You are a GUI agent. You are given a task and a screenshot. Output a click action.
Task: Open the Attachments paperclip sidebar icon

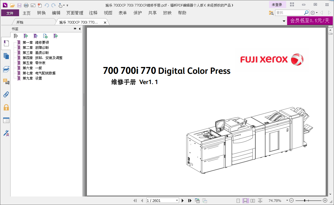pos(6,95)
